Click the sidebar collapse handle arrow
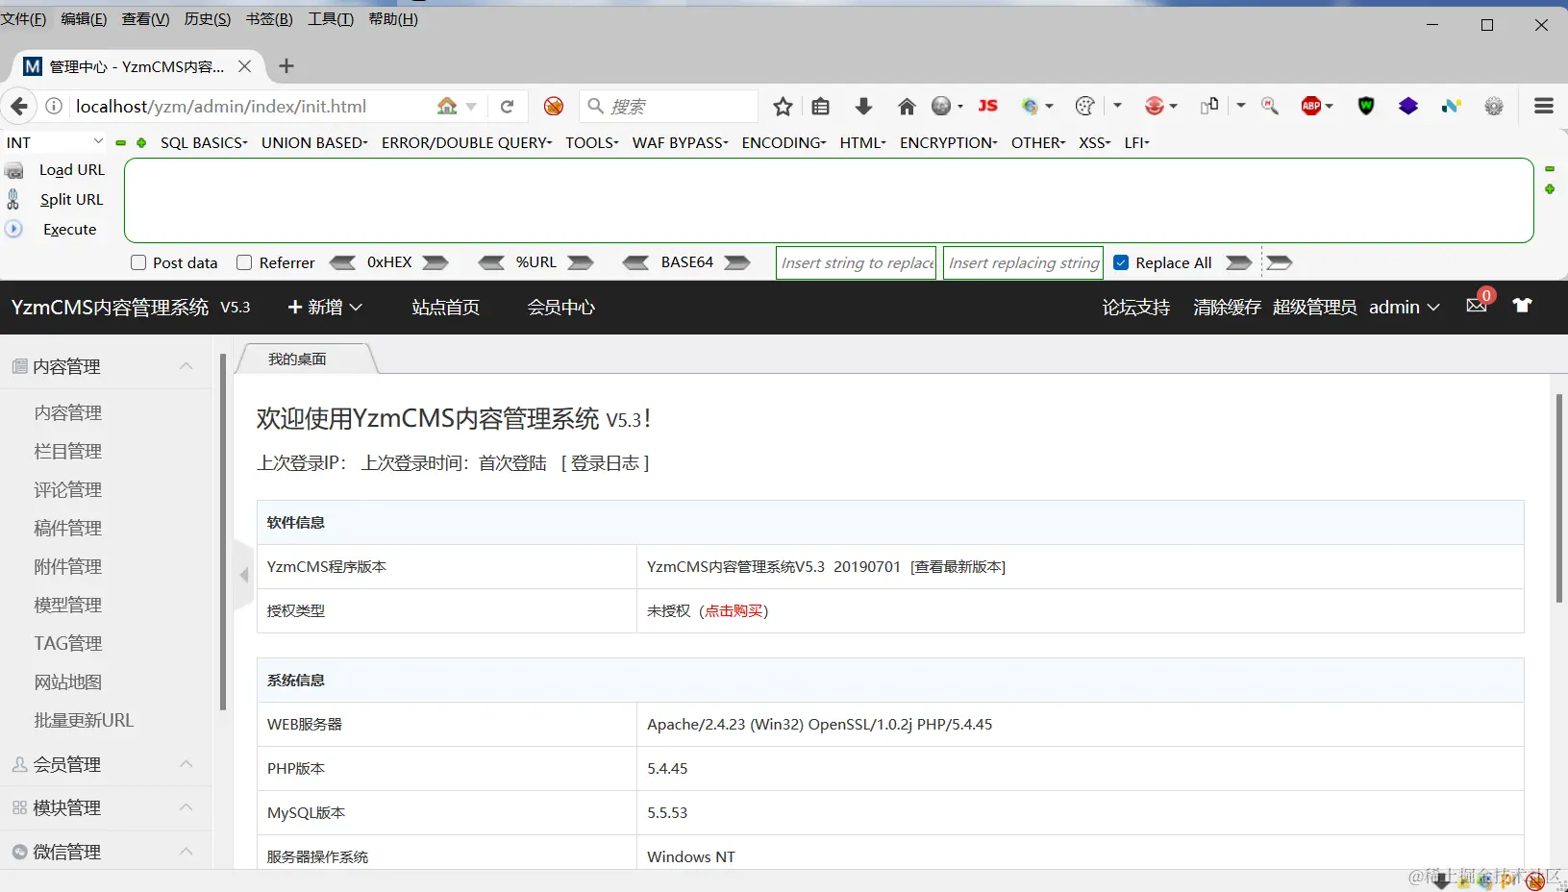This screenshot has height=892, width=1568. [243, 575]
